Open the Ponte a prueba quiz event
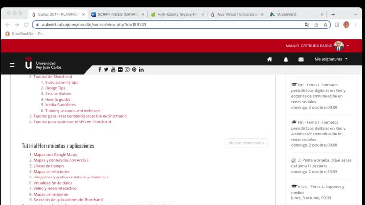 point(321,163)
